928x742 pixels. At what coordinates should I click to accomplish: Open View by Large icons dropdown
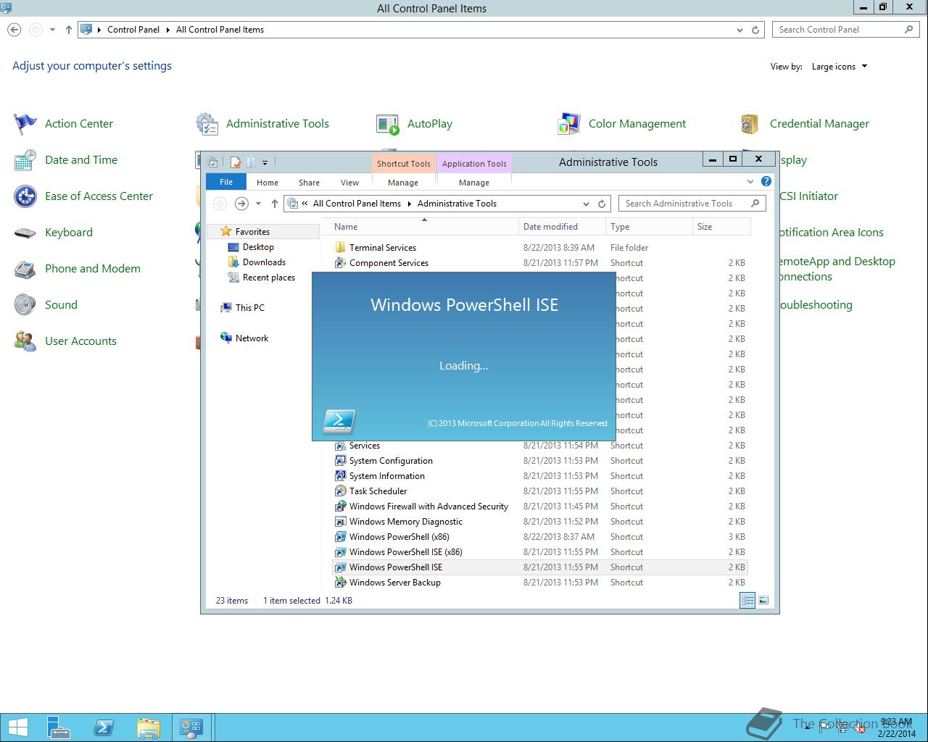point(839,67)
